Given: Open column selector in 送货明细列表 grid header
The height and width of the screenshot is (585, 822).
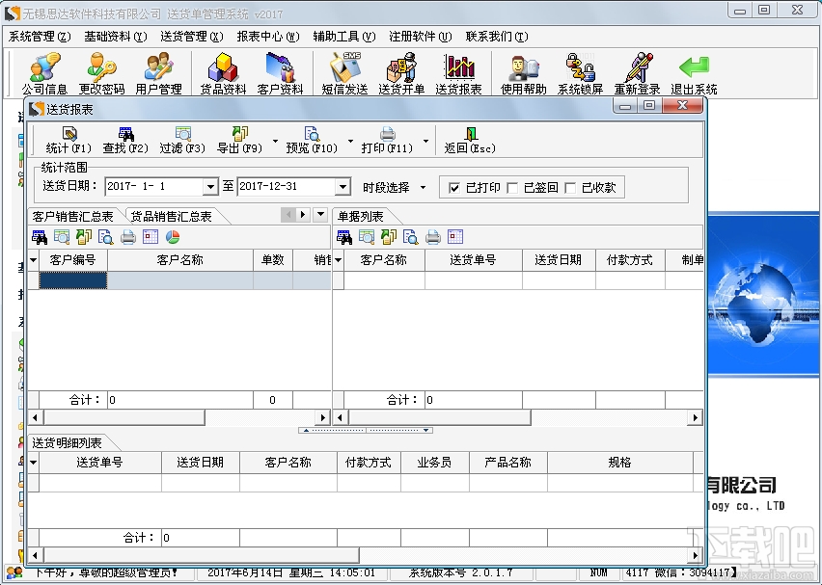Looking at the screenshot, I should point(34,463).
